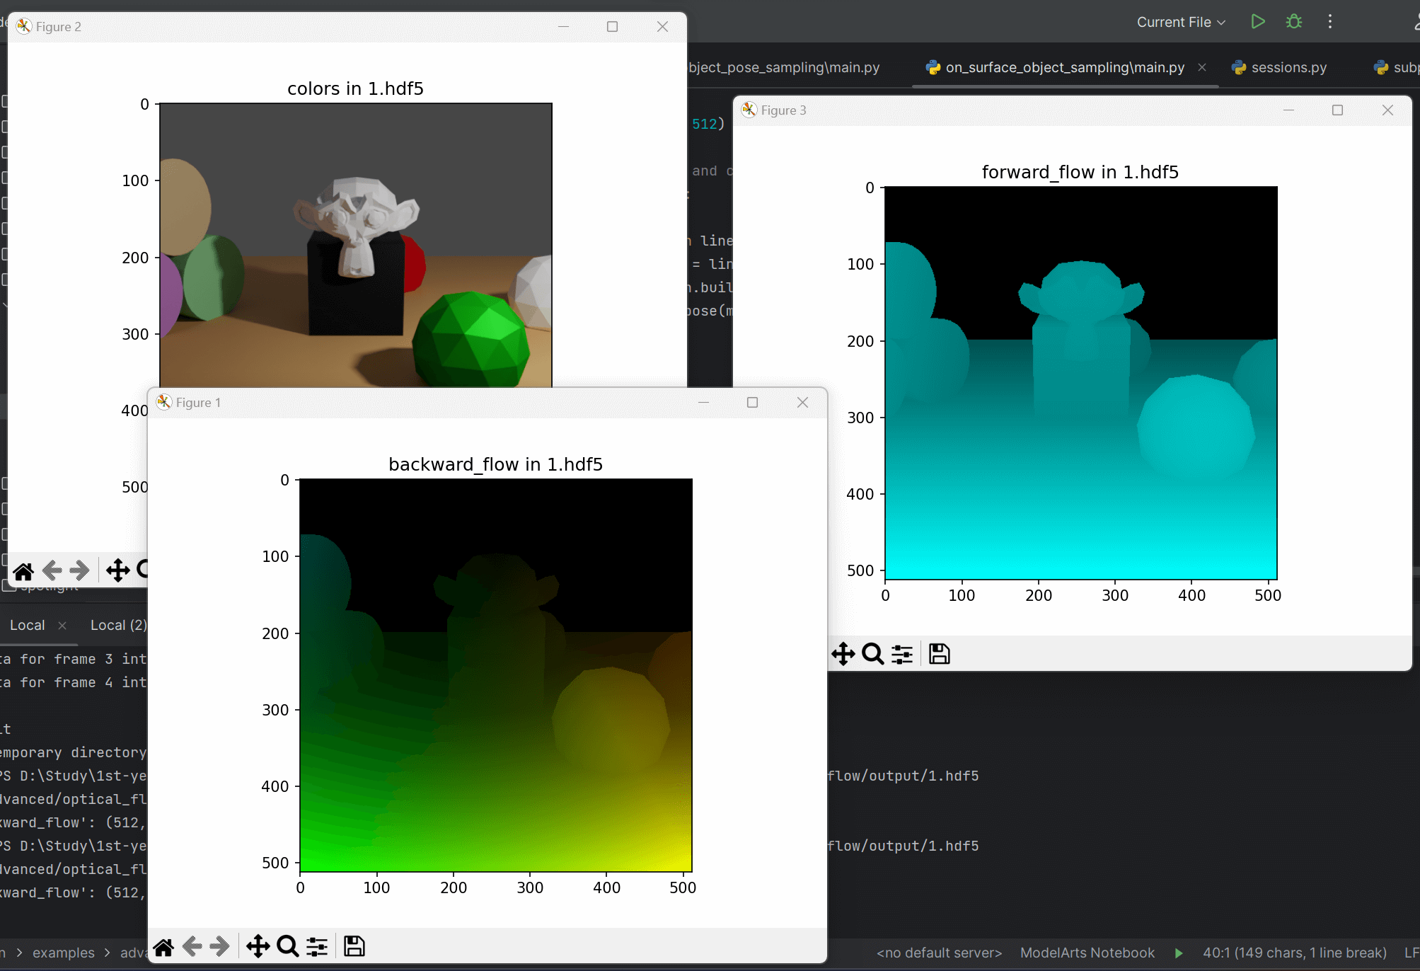The image size is (1420, 971).
Task: Click the colors image in Figure 2
Action: point(356,245)
